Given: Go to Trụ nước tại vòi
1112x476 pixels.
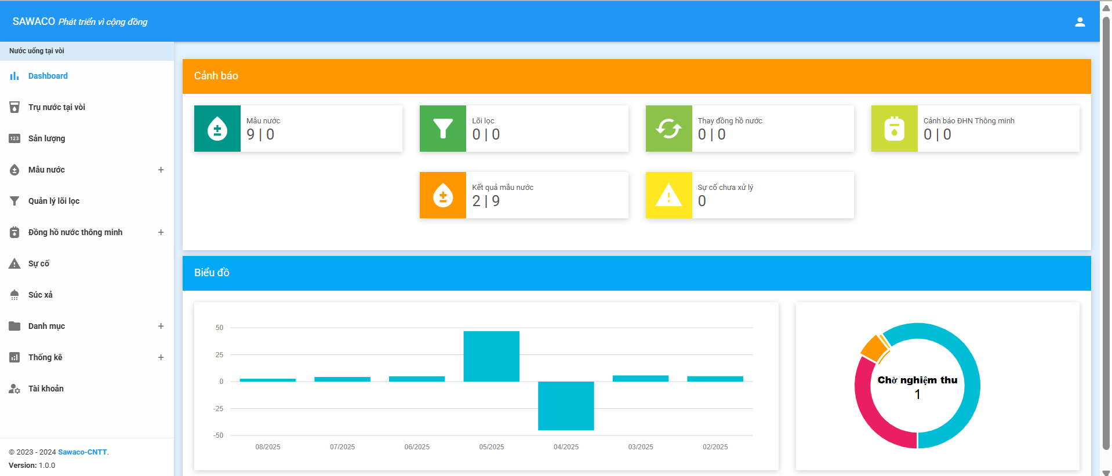Looking at the screenshot, I should tap(56, 107).
